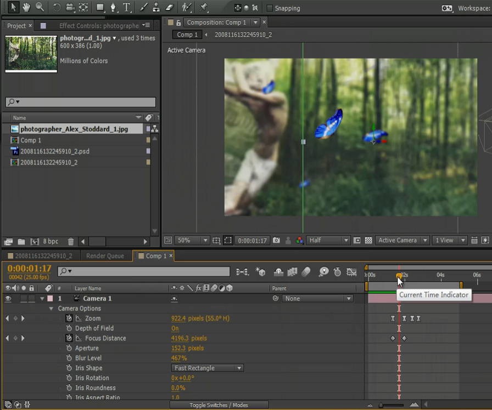Toggle the composition viewer lock icon
The image size is (492, 410).
[x=178, y=22]
